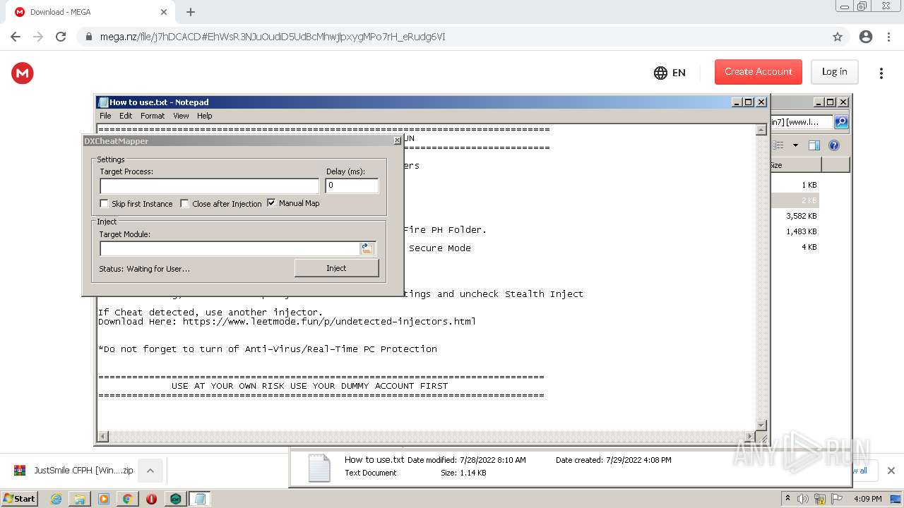Viewport: 904px width, 508px height.
Task: Click the Delay (ms) input field
Action: (x=352, y=186)
